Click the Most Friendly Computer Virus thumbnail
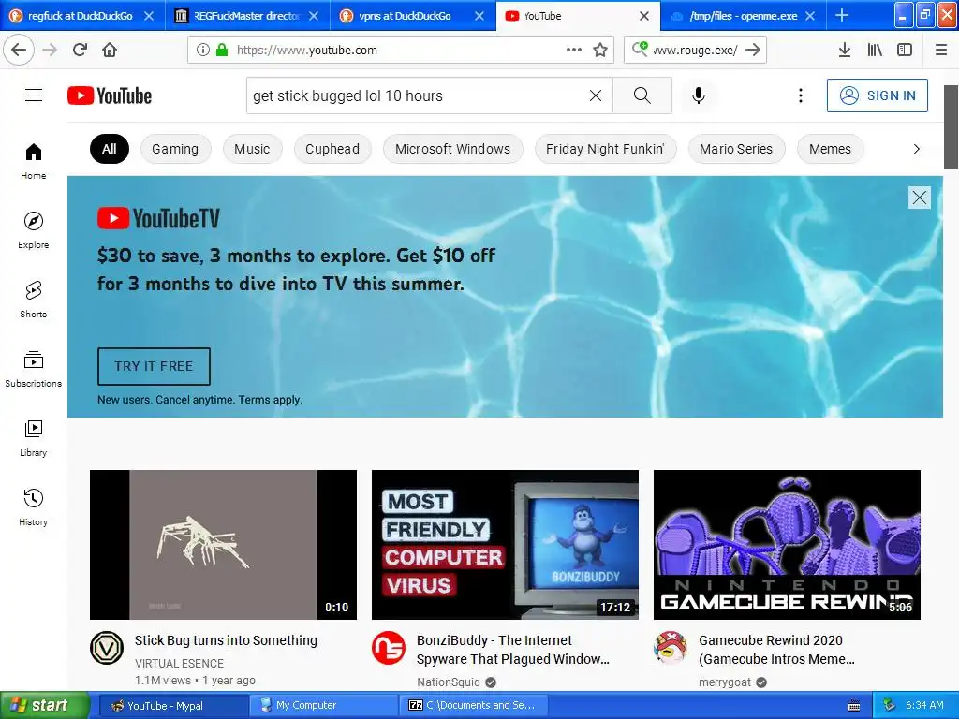The image size is (959, 719). point(505,545)
